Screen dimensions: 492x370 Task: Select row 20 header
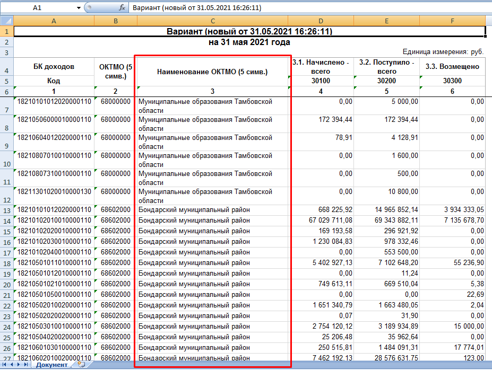click(7, 284)
